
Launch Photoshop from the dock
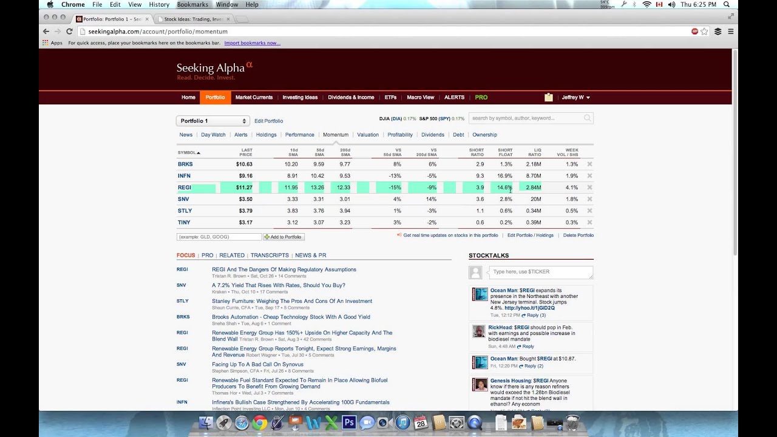pyautogui.click(x=349, y=422)
